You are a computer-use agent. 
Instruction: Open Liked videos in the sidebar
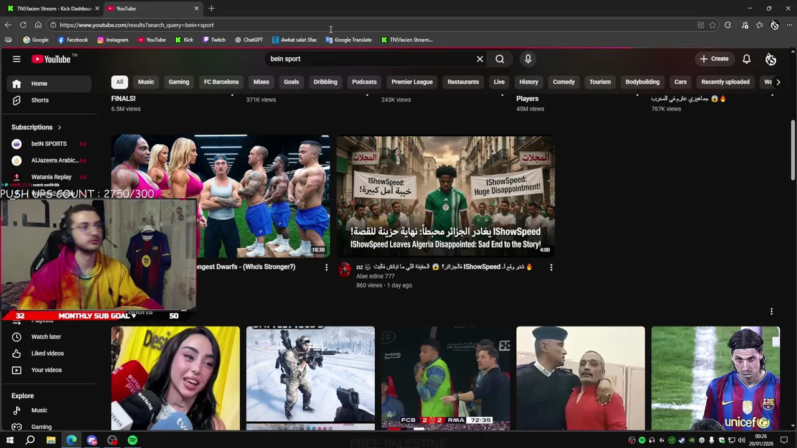pos(47,353)
